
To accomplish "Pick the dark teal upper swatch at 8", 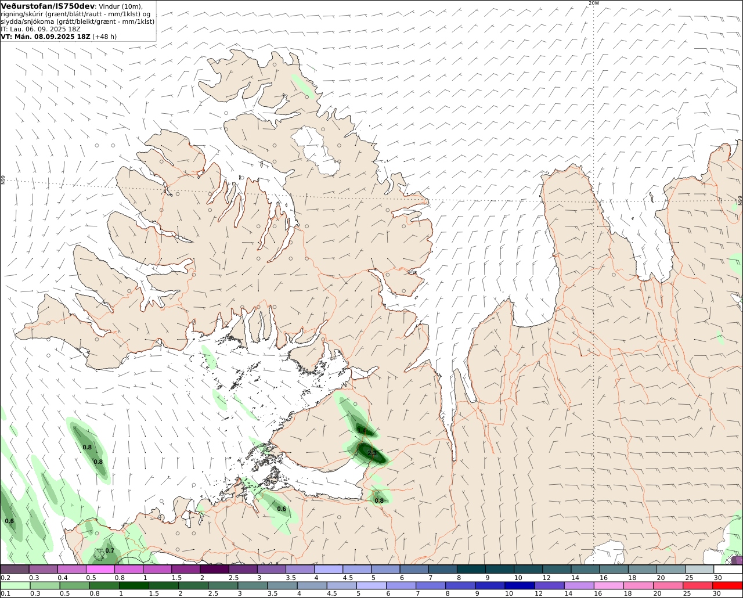I will tap(471, 569).
